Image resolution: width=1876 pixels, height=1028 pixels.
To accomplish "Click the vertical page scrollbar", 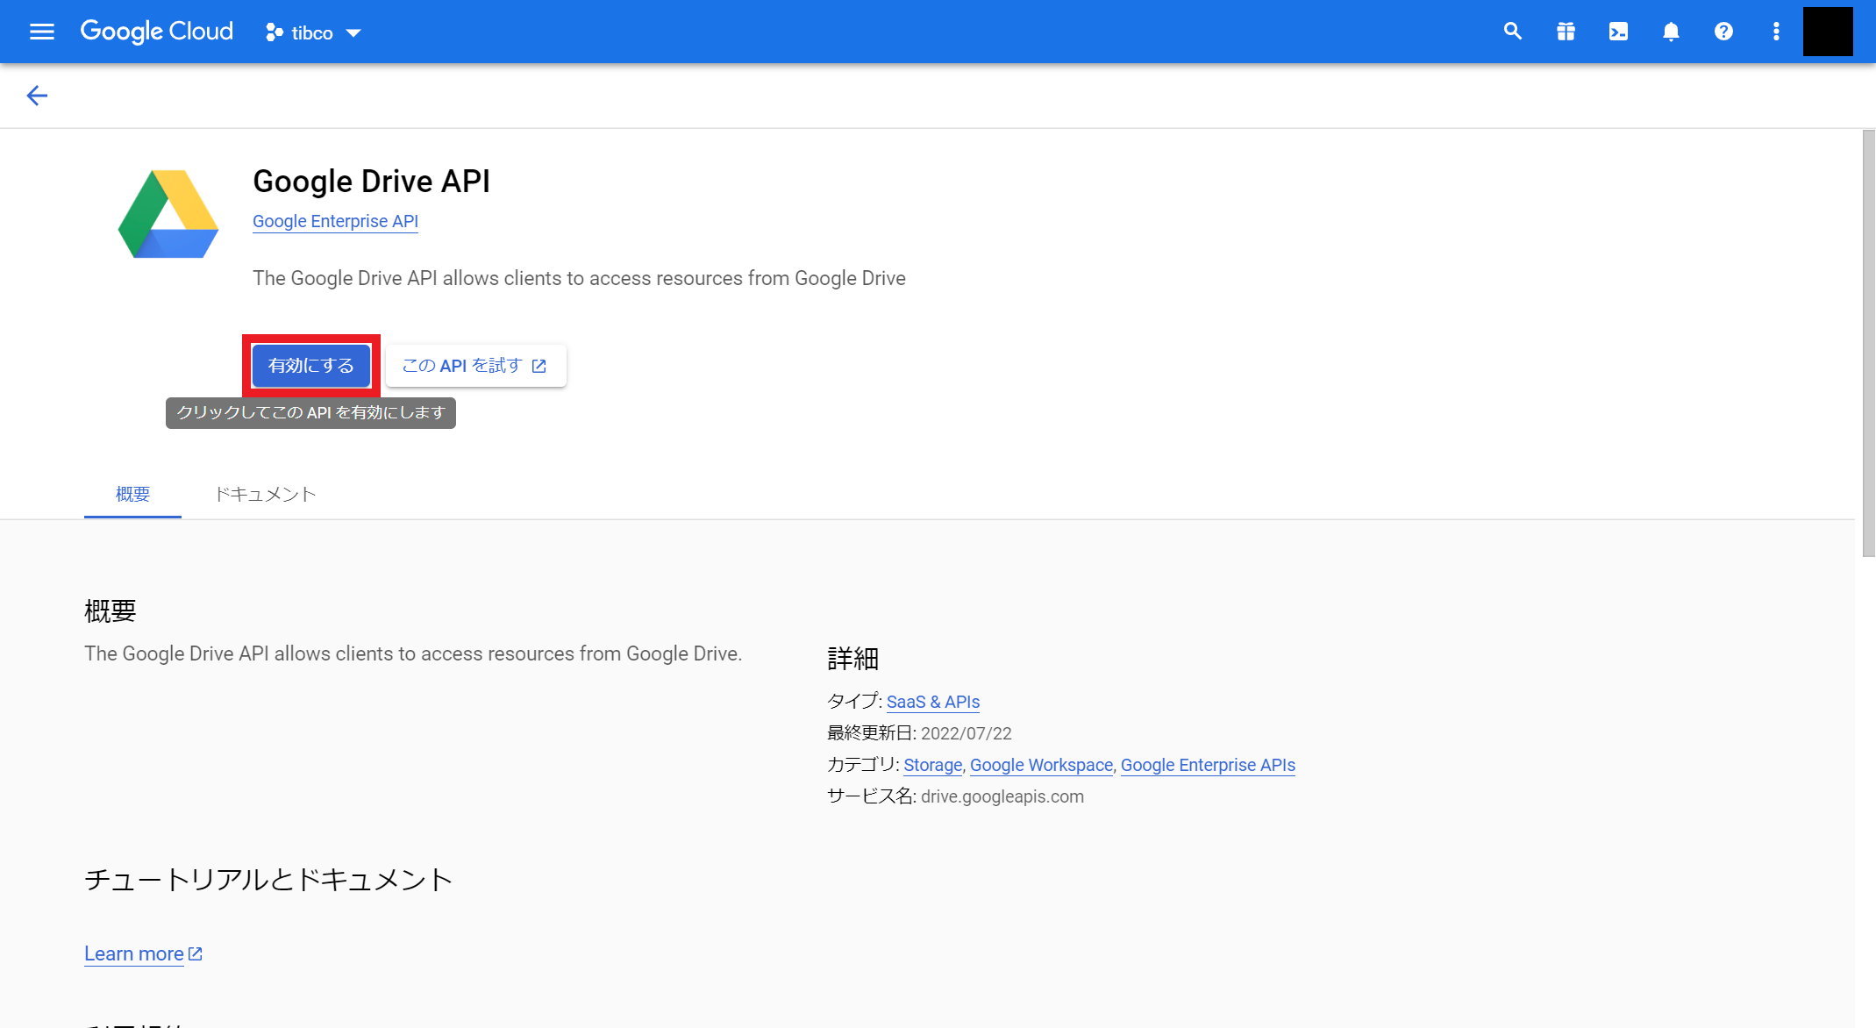I will click(x=1868, y=343).
